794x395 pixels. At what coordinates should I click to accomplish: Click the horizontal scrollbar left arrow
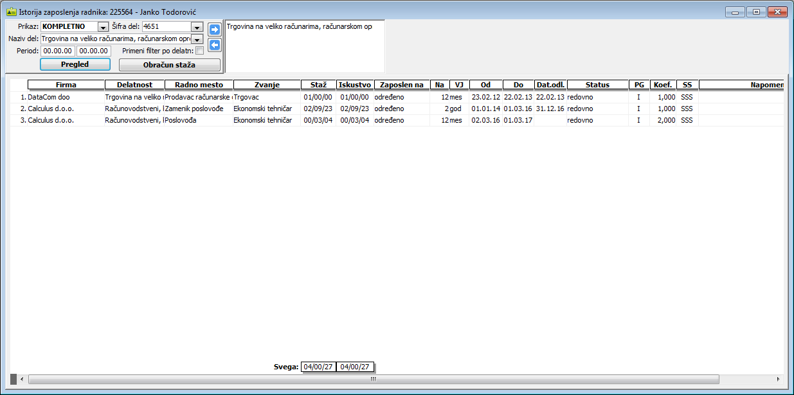pos(23,379)
